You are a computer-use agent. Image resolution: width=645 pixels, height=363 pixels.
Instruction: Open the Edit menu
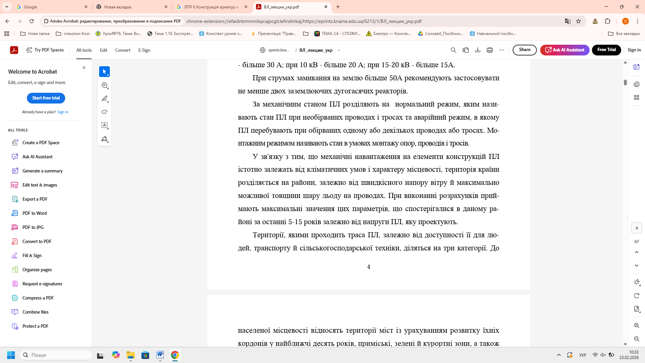[x=103, y=50]
